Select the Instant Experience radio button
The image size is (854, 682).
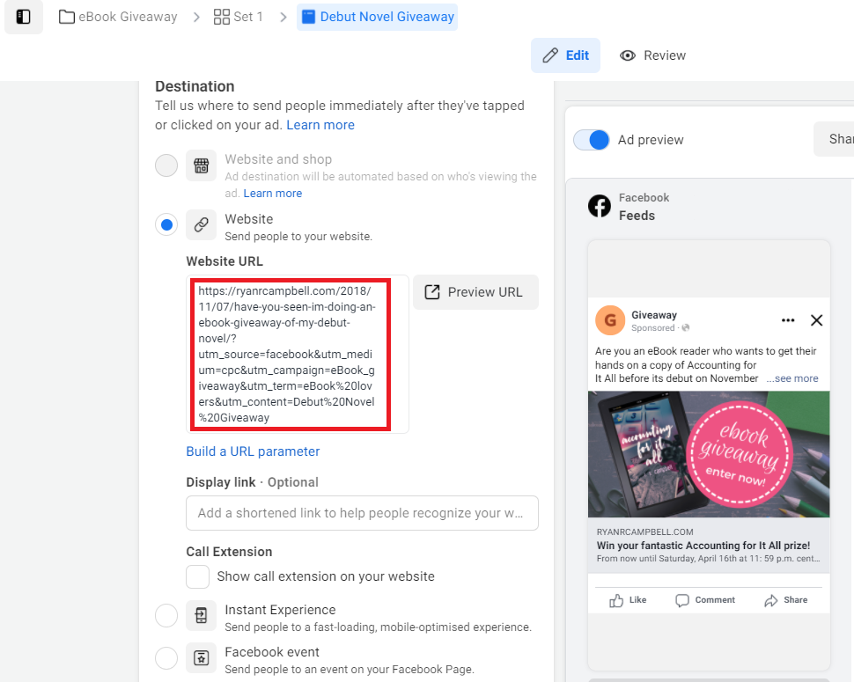166,616
